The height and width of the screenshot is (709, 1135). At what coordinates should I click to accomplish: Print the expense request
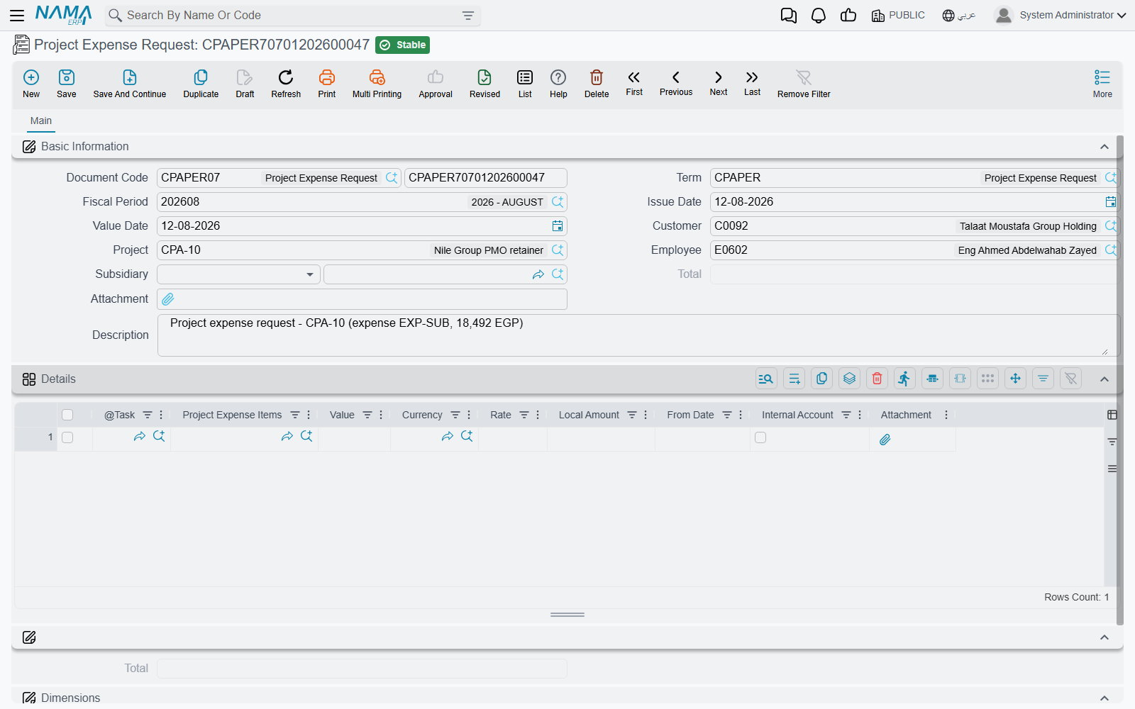click(x=327, y=84)
